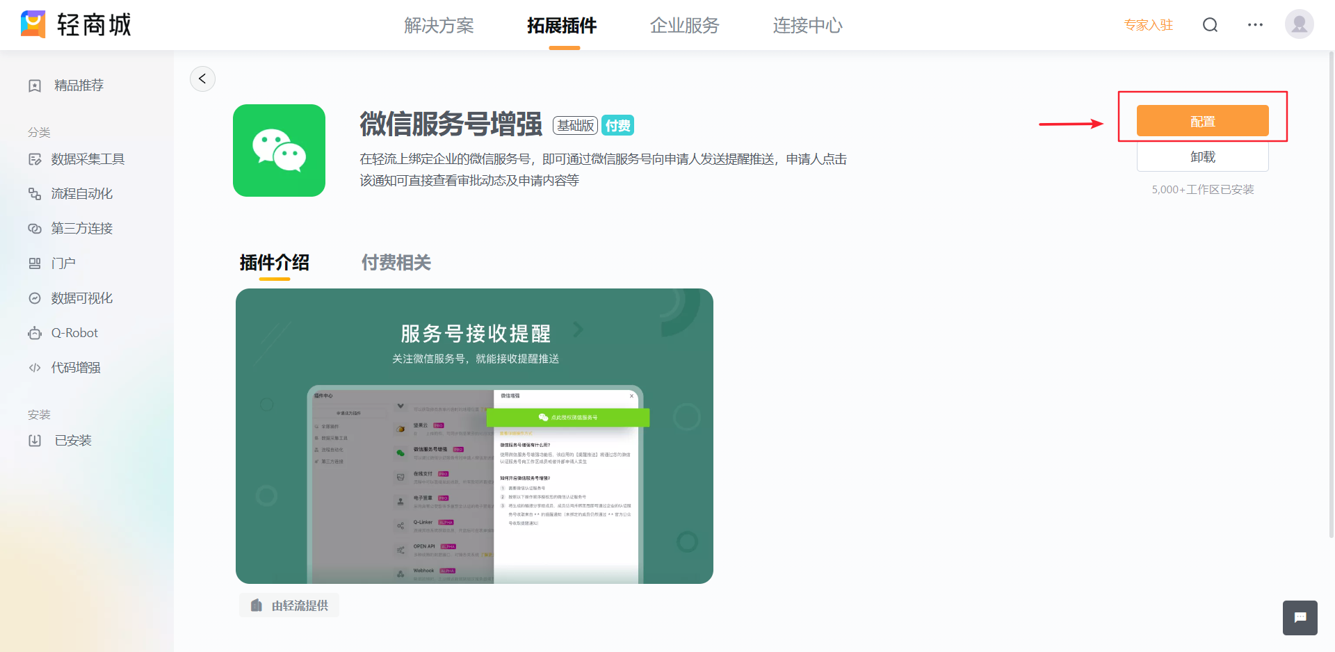1335x652 pixels.
Task: Open the 企业服务 nav tab
Action: [685, 26]
